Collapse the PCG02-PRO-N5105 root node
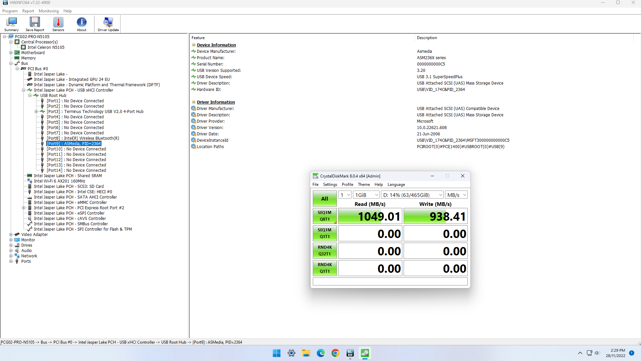641x361 pixels. tap(5, 37)
